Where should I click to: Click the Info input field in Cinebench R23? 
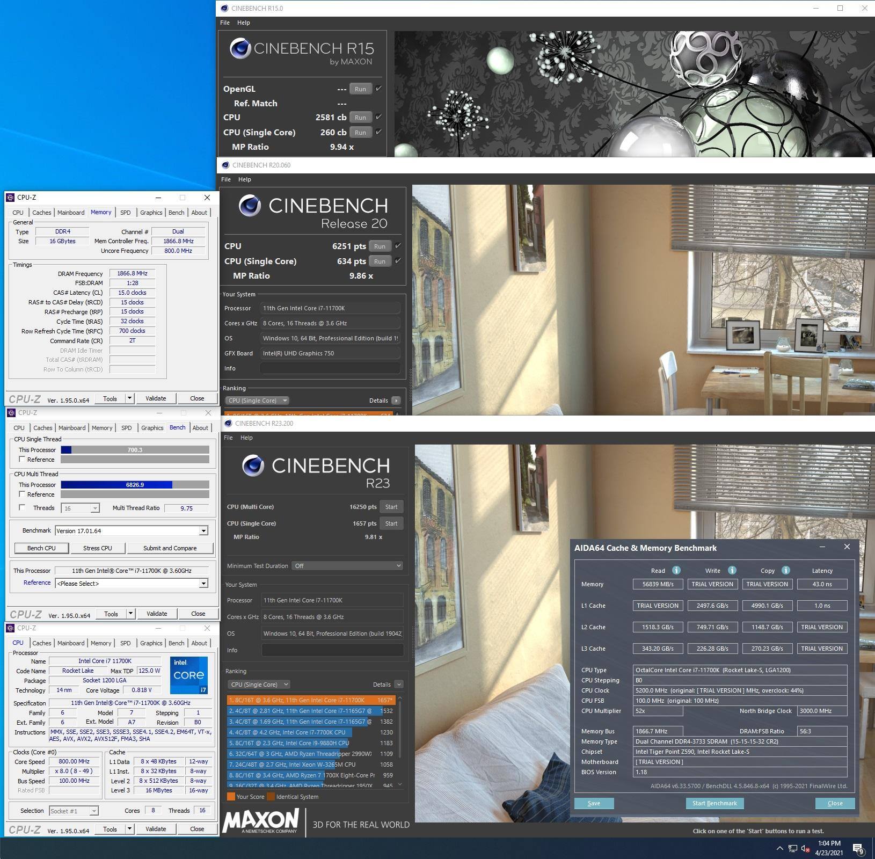332,650
